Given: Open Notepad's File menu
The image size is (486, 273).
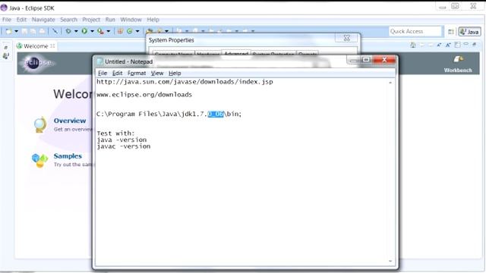Looking at the screenshot, I should 103,73.
